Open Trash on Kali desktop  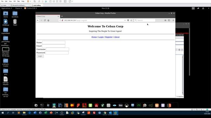pos(15,23)
